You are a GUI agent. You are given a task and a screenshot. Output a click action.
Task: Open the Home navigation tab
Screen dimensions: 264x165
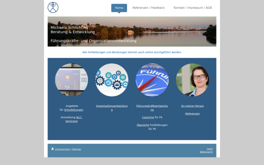(x=119, y=8)
